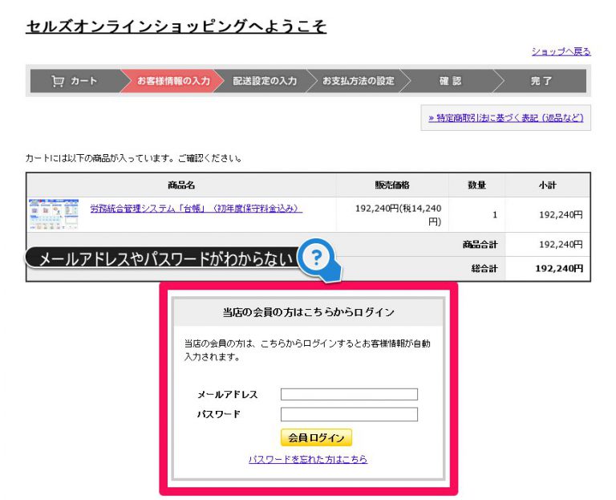Select the お客様情報の入力 step
The image size is (616, 500).
click(173, 81)
